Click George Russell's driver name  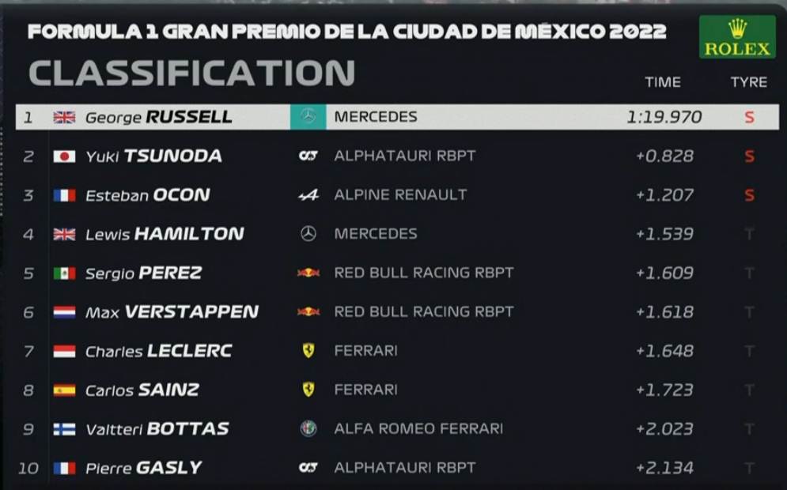point(158,118)
